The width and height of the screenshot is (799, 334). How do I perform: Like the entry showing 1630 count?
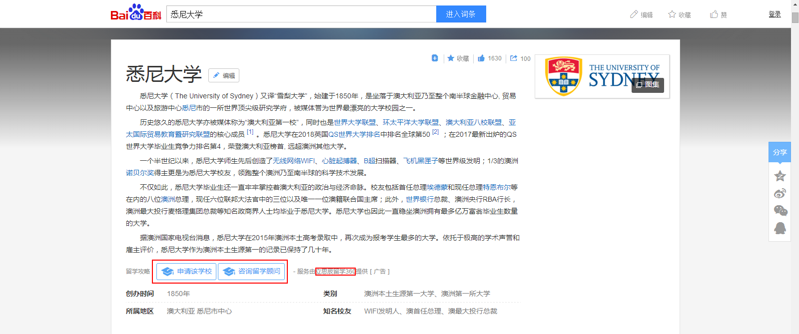[x=490, y=58]
